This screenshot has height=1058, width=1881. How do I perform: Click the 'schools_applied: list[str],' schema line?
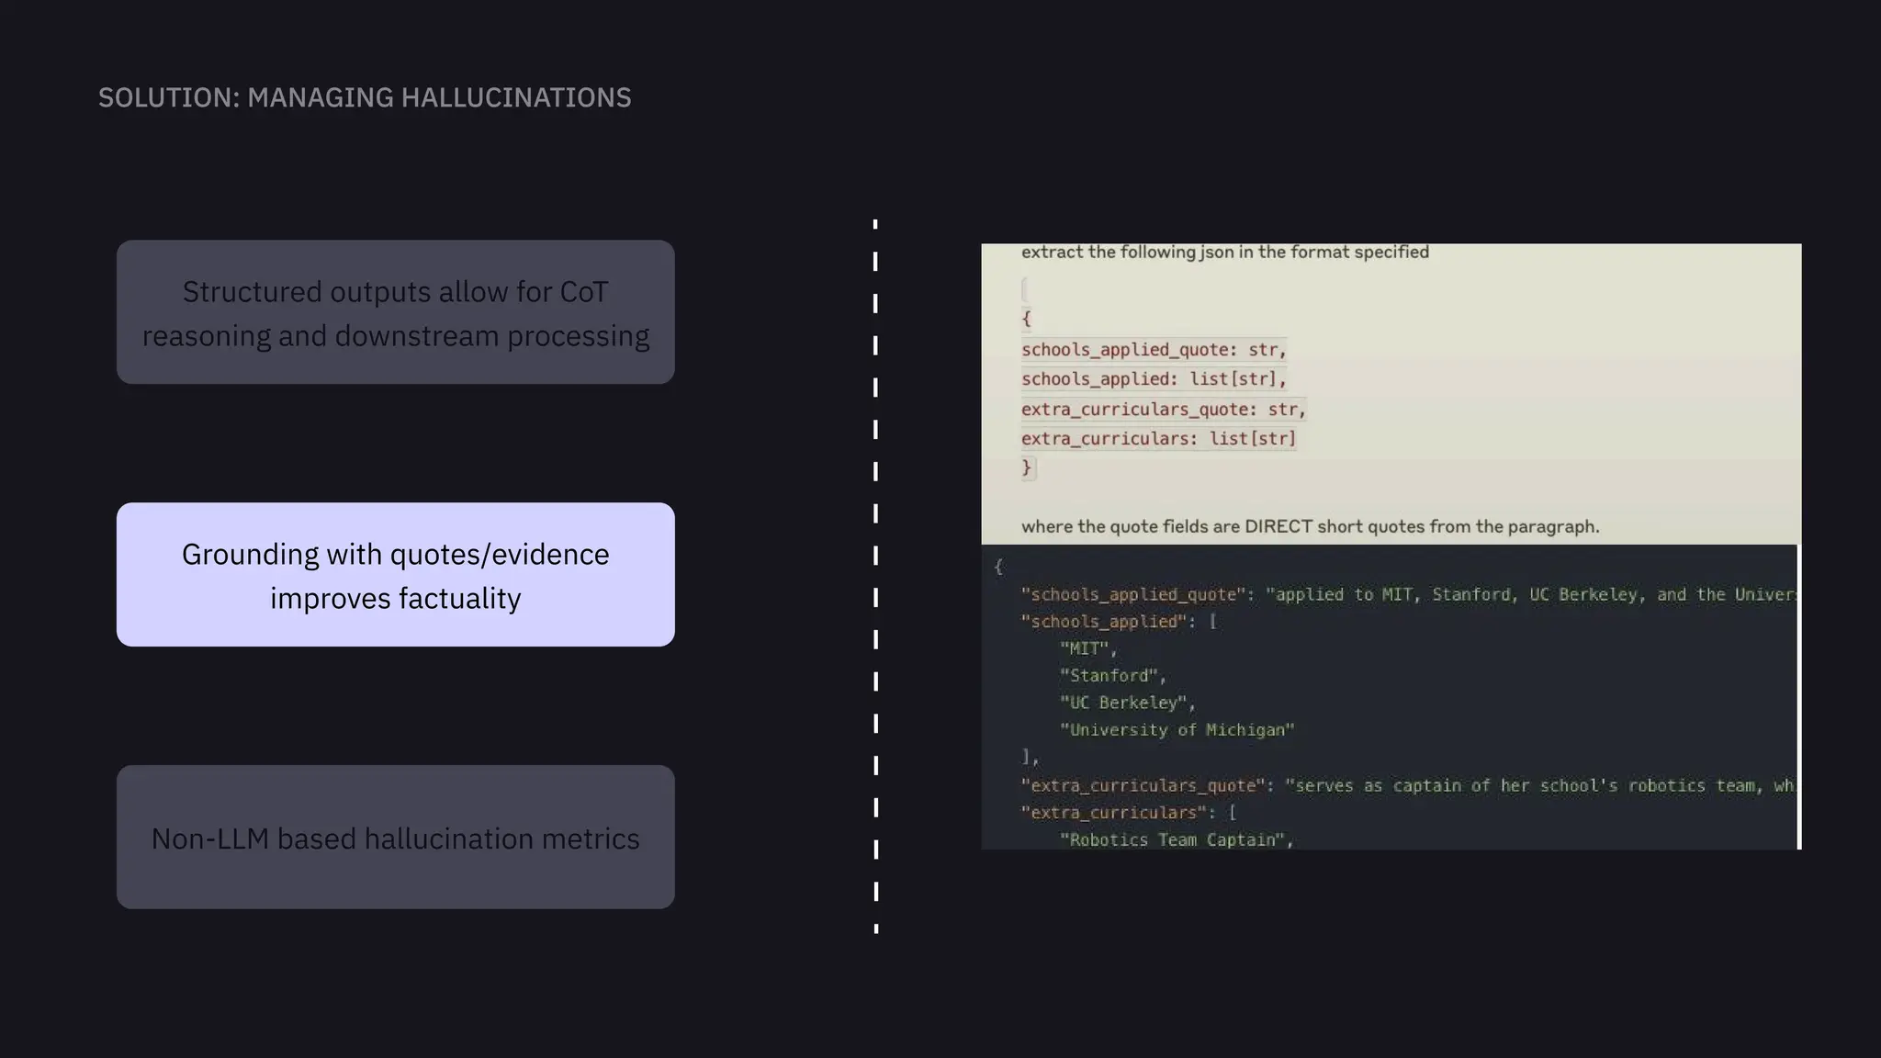coord(1153,378)
